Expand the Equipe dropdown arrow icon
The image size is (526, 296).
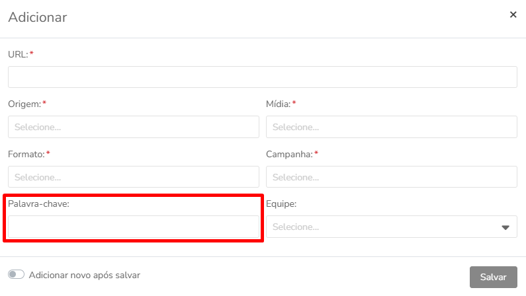click(505, 227)
